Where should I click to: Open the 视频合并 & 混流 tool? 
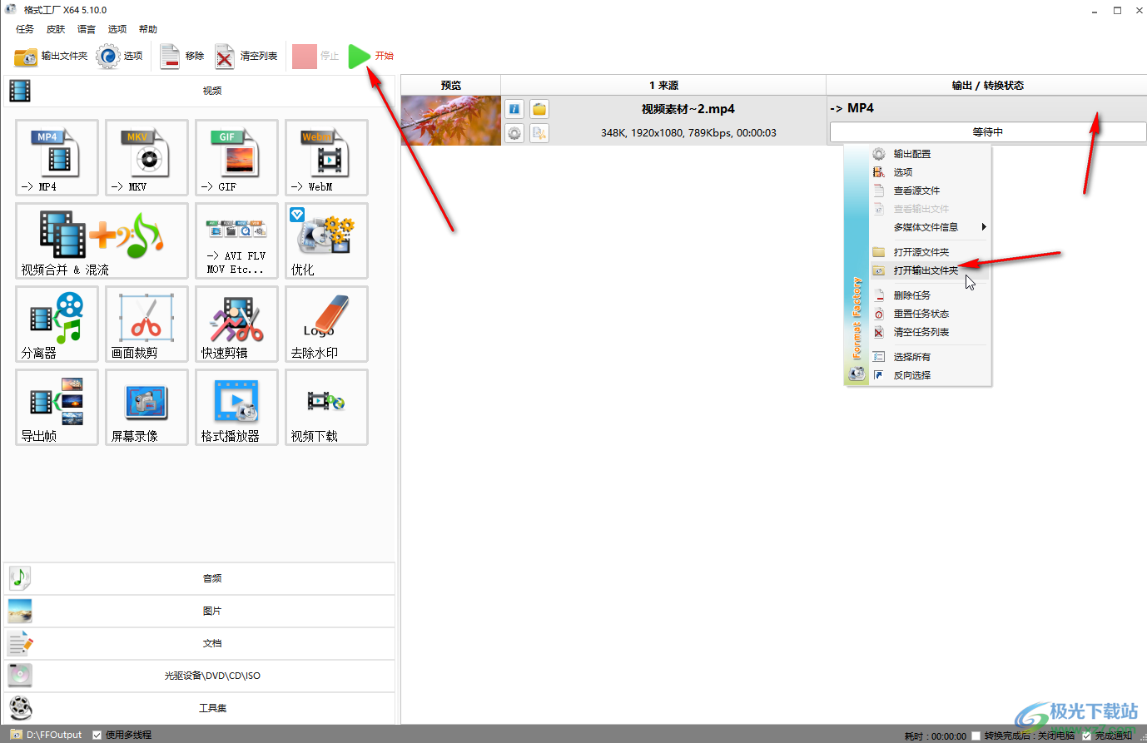[x=102, y=240]
